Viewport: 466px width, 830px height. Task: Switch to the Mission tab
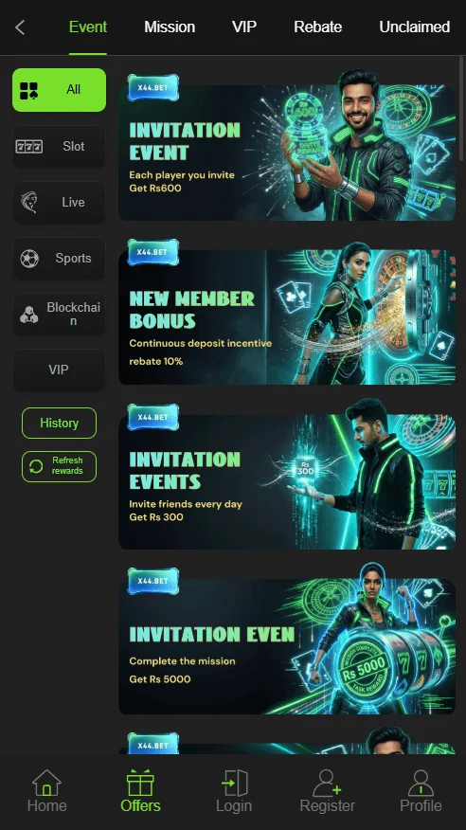tap(170, 27)
